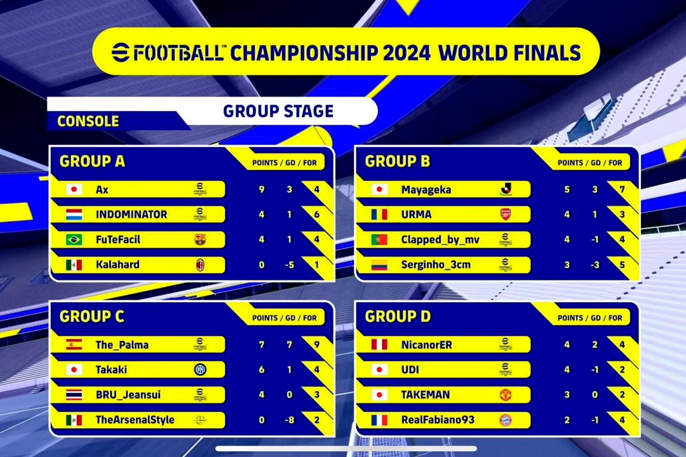Select the GROUP STAGE tab
The image size is (686, 457).
pyautogui.click(x=278, y=111)
